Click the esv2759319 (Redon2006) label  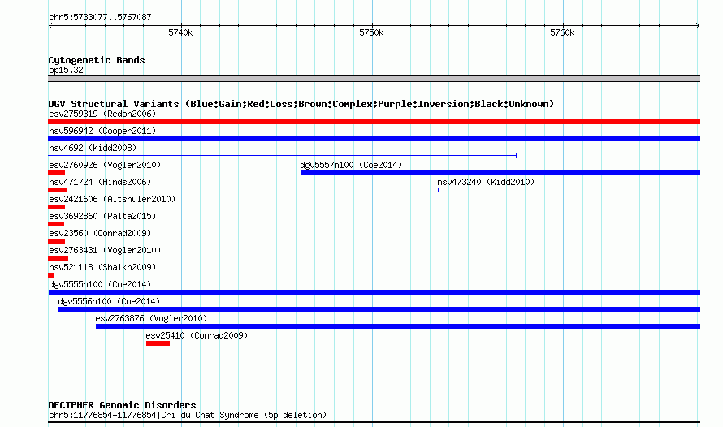tap(102, 114)
